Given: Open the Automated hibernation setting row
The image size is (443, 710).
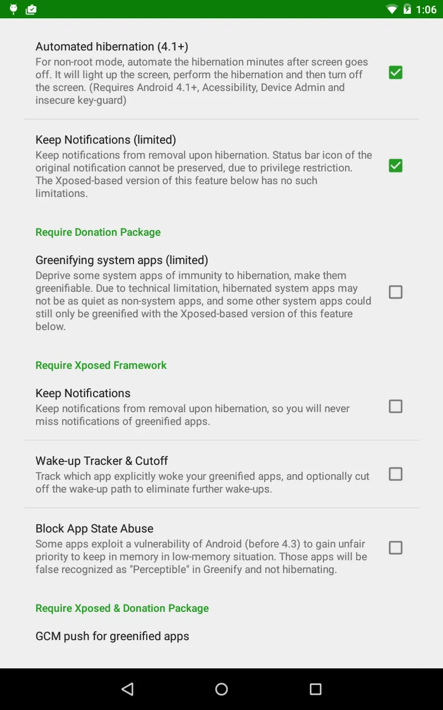Looking at the screenshot, I should coord(194,72).
